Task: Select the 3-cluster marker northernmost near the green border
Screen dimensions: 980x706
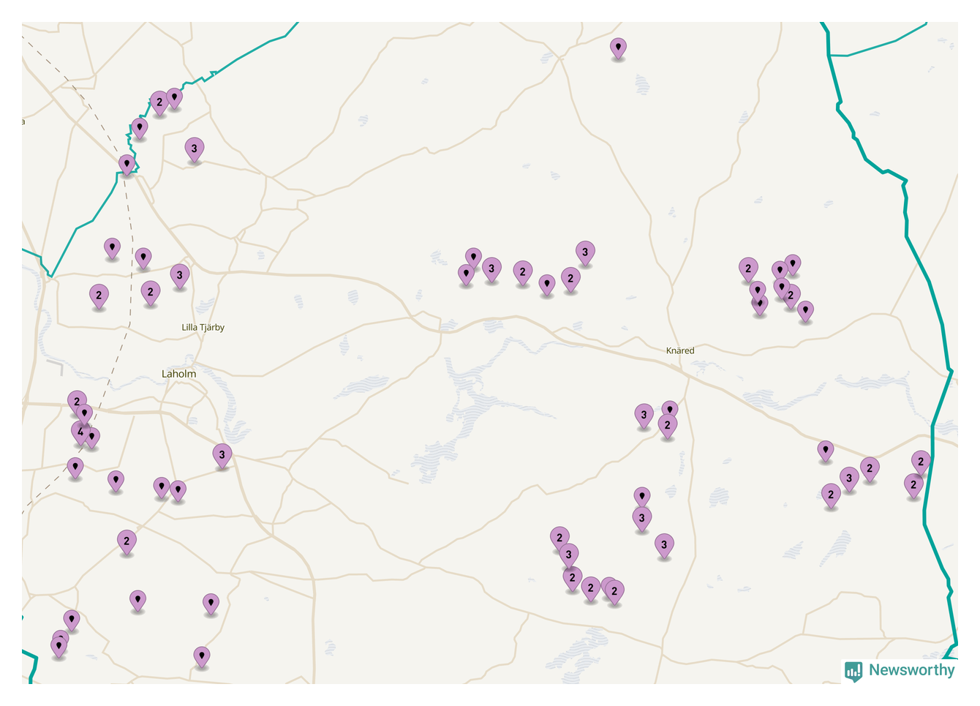Action: [x=194, y=149]
